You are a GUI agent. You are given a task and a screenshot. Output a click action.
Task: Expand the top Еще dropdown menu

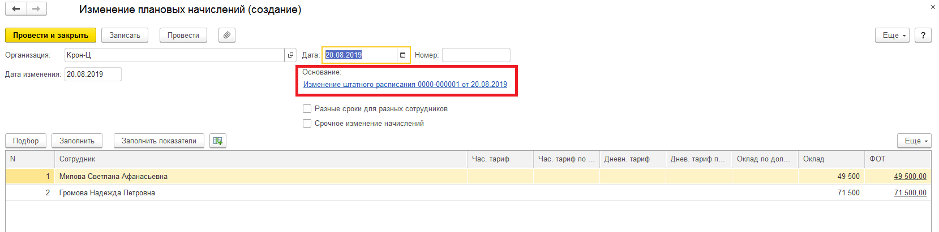point(892,35)
